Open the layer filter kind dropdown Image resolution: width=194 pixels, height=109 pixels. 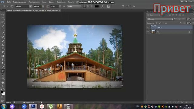[x=154, y=15]
